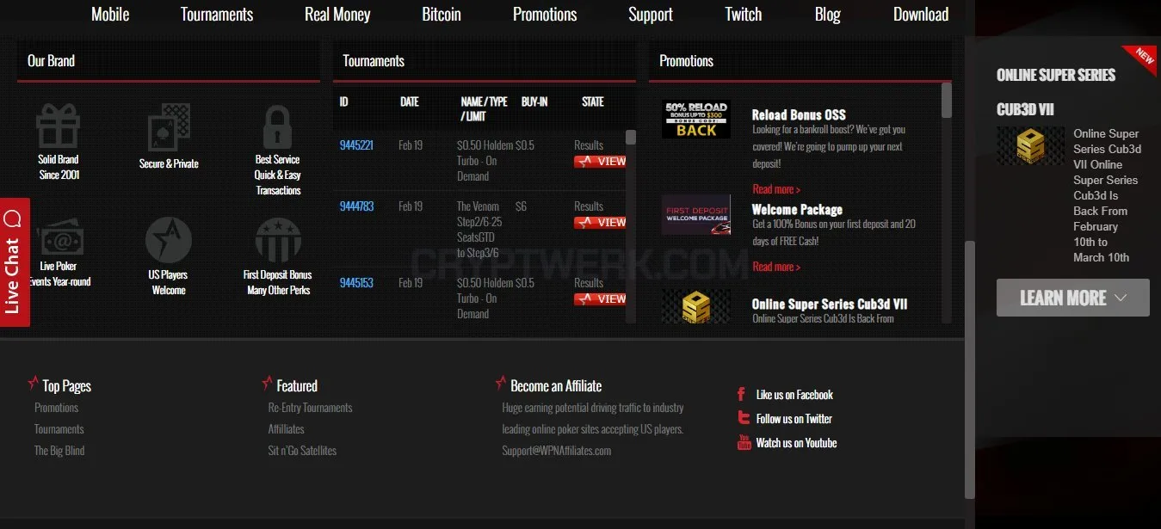Open the Live Chat side tab

tap(15, 262)
